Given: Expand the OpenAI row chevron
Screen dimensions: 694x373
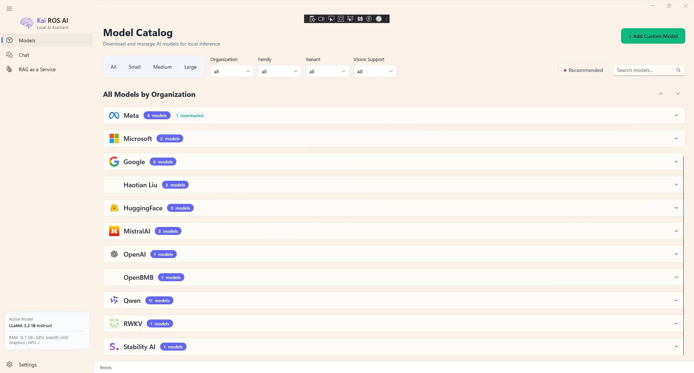Looking at the screenshot, I should click(x=676, y=254).
